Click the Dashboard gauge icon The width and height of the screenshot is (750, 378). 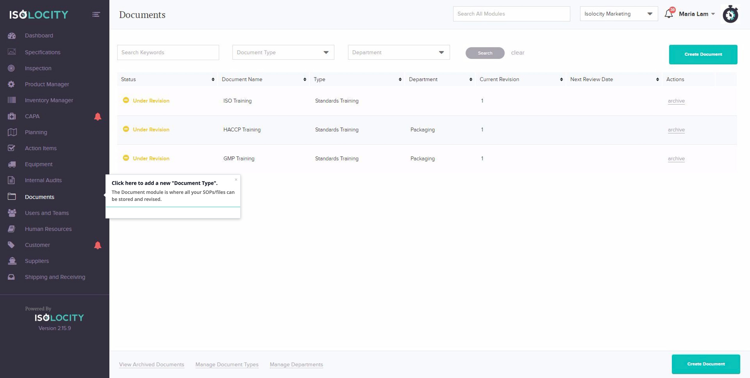12,36
